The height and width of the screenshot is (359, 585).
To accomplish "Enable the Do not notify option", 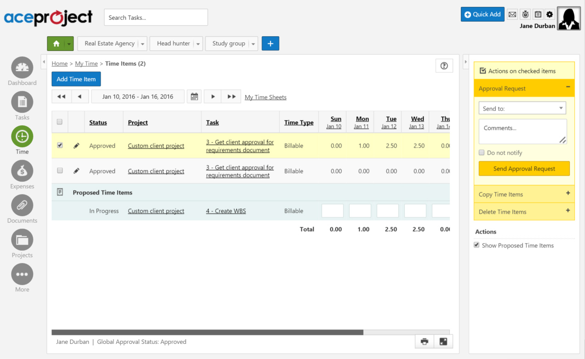I will [481, 152].
